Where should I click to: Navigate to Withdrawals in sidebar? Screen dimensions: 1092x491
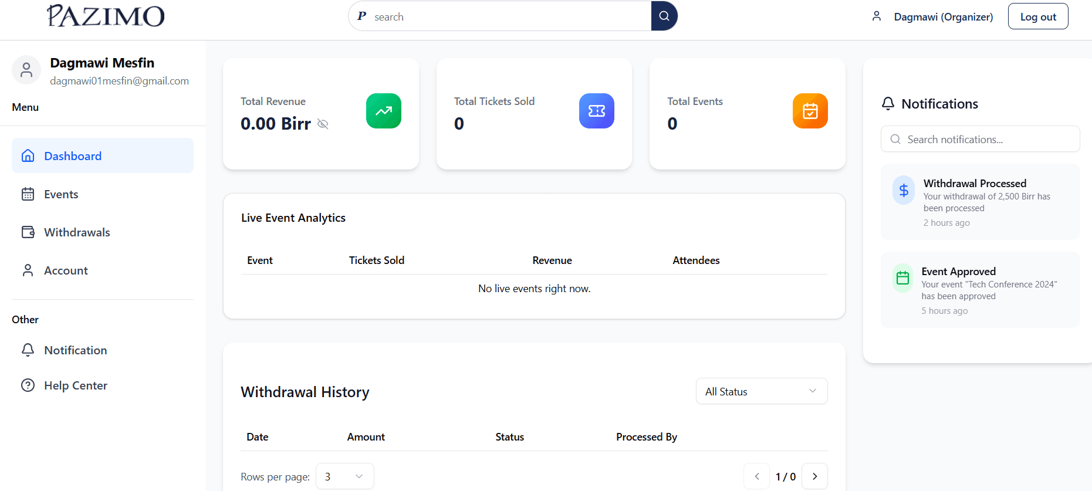pos(77,232)
